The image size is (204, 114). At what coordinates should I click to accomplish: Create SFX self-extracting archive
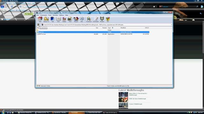108,19
